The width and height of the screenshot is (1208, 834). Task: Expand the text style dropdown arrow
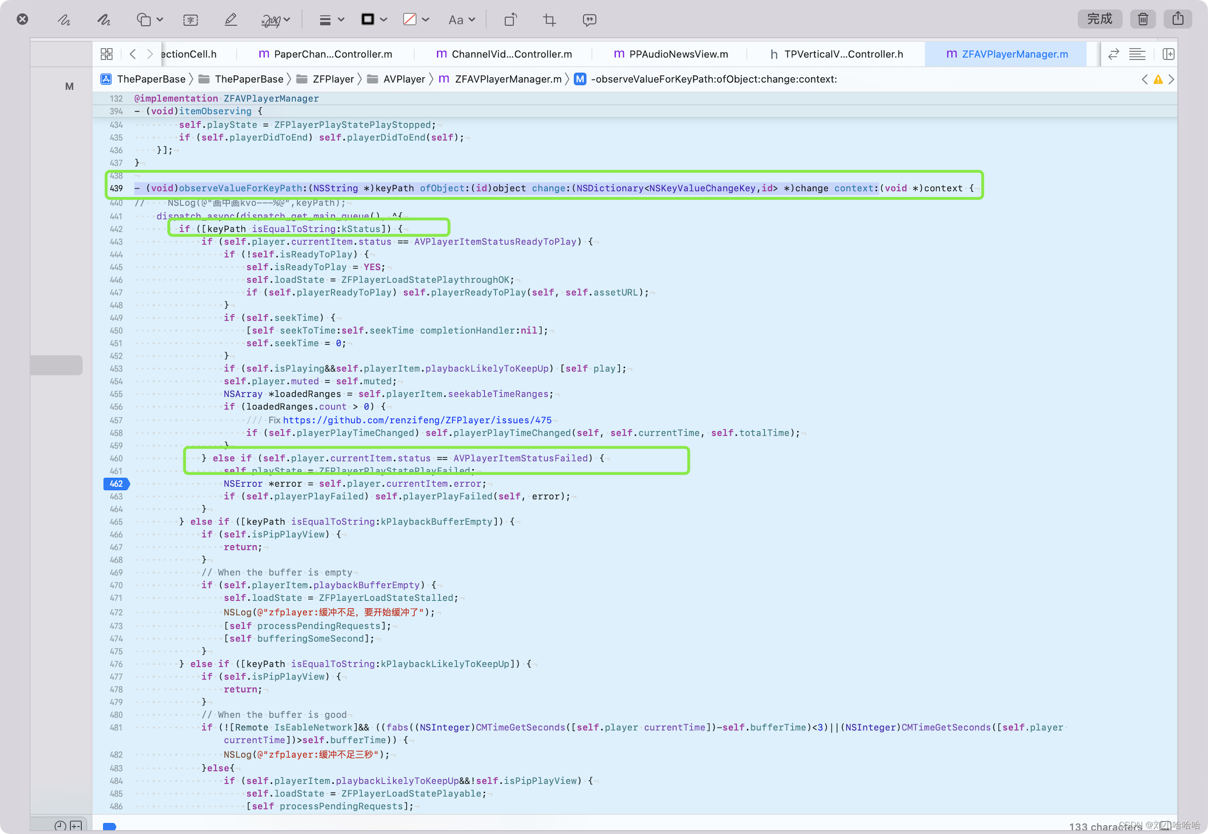472,20
